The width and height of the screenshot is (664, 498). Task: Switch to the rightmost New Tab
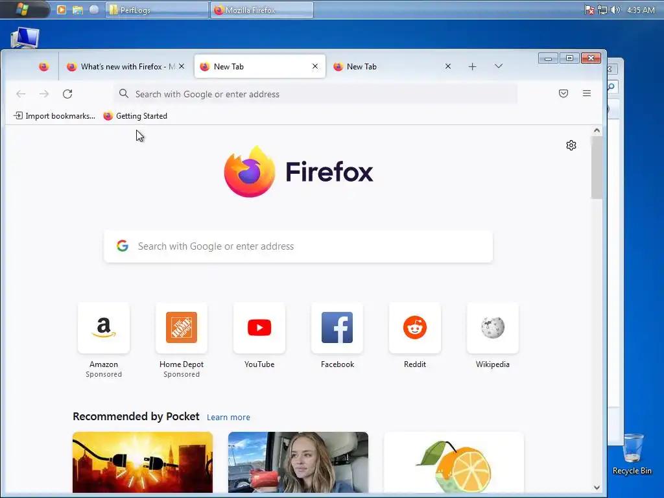click(392, 67)
